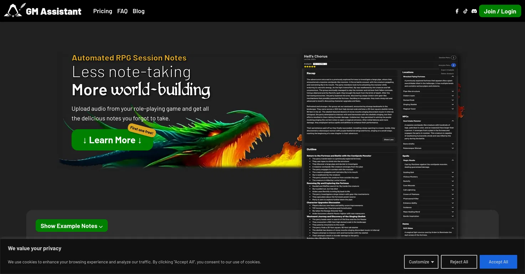This screenshot has width=525, height=274.
Task: Click the blue Analysis Menu kebab icon
Action: point(453,65)
